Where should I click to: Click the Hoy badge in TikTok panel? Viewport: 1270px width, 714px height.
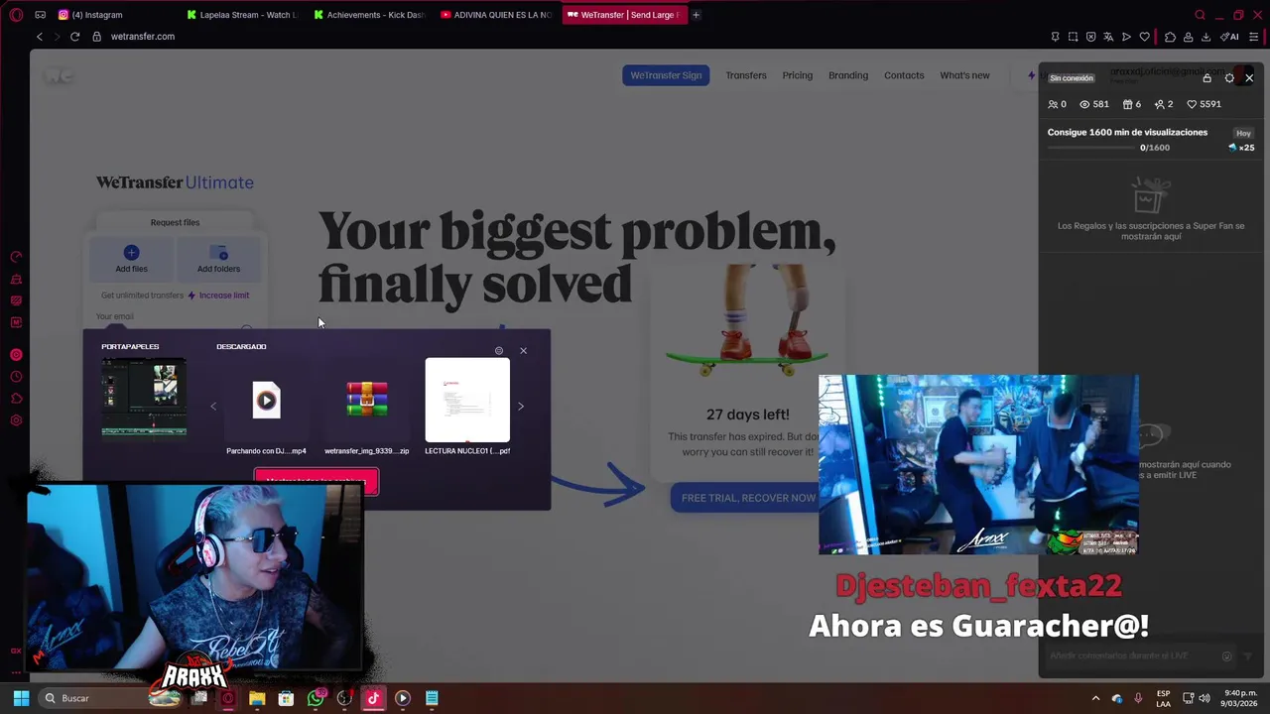[x=1243, y=133]
